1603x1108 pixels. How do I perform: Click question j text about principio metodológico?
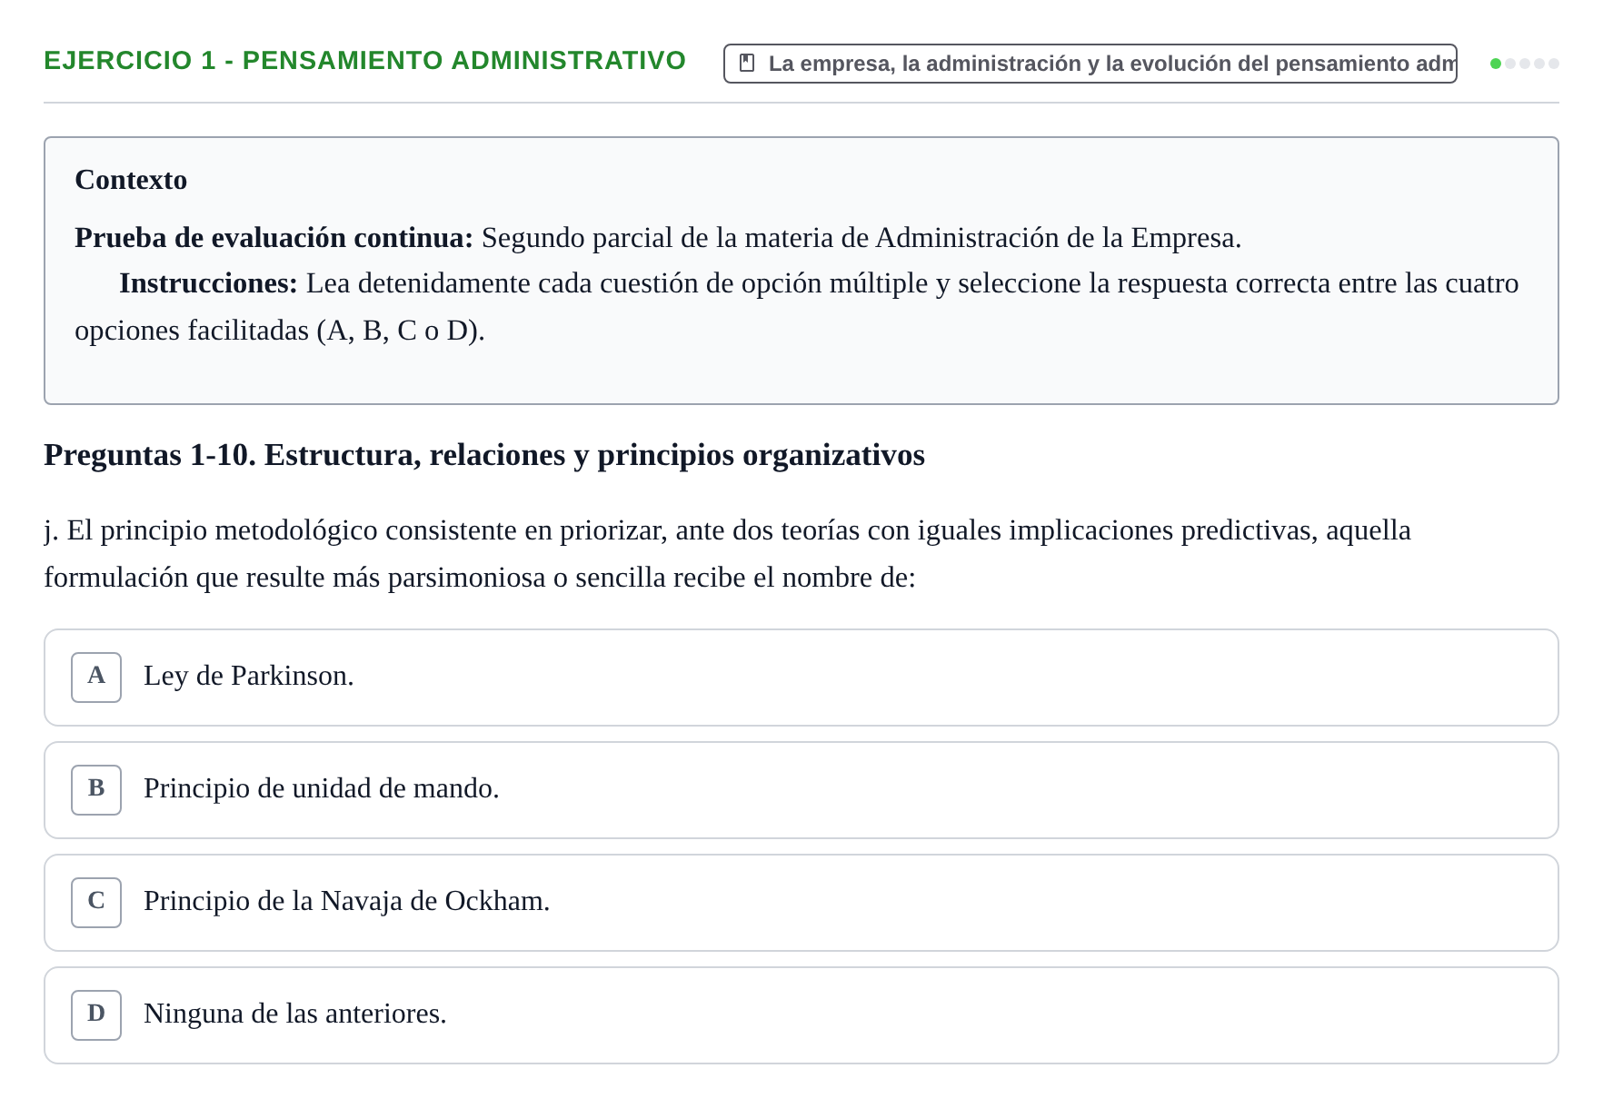727,554
